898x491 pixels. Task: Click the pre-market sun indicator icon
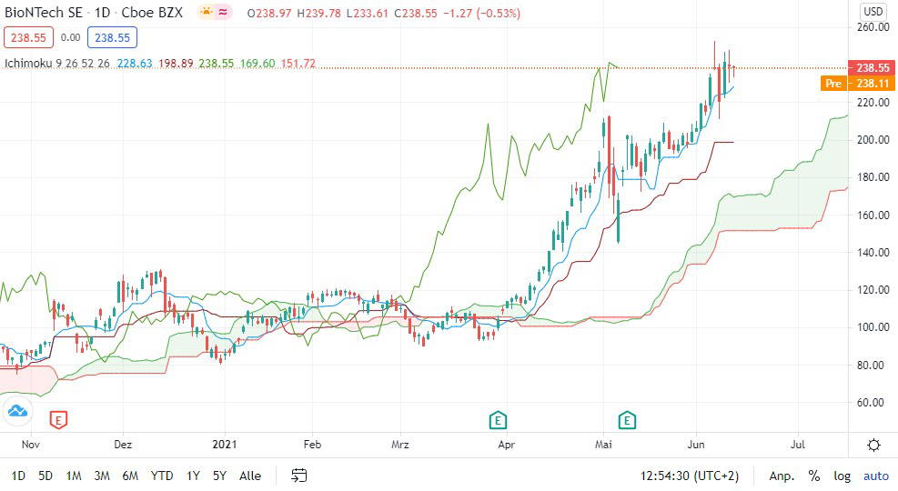coord(207,12)
